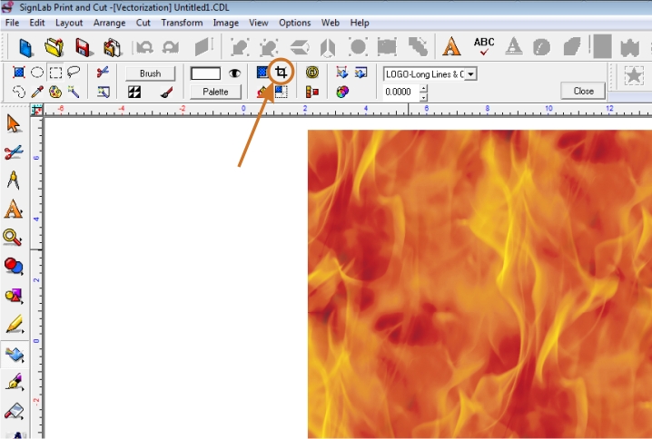Click the flame bitmap image on canvas
Image resolution: width=652 pixels, height=439 pixels.
point(479,284)
